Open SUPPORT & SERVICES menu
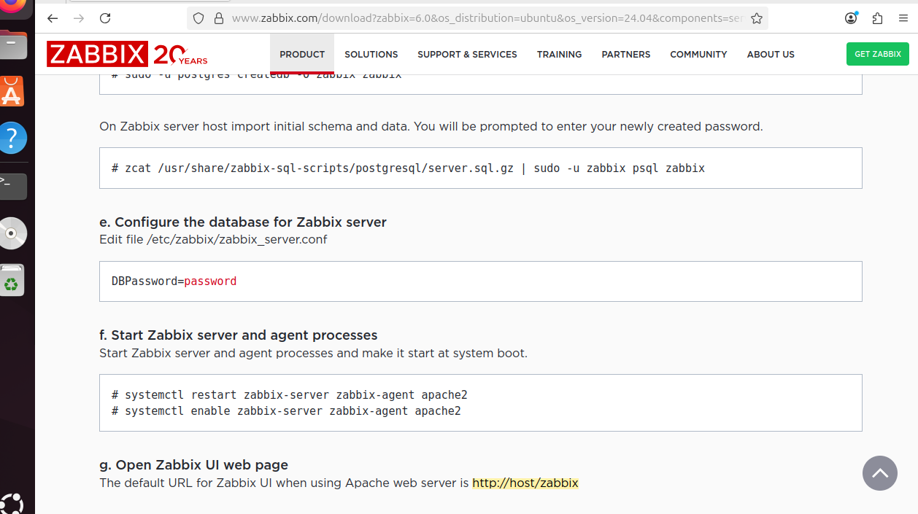The height and width of the screenshot is (514, 918). (x=467, y=54)
